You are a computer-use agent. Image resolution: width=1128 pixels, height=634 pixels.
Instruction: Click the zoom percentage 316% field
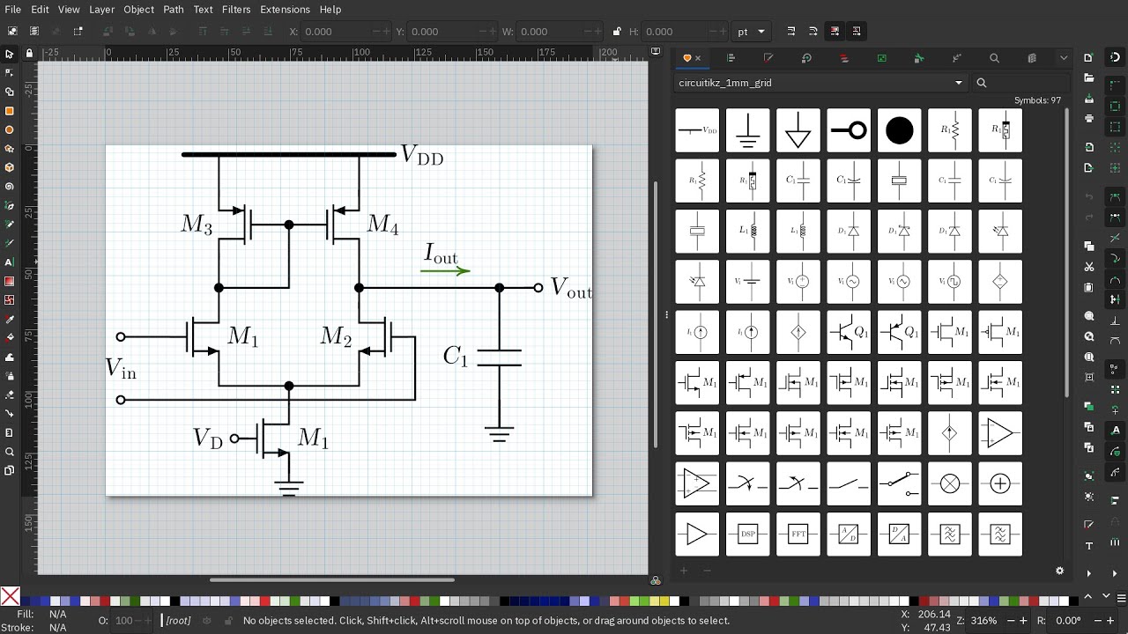pyautogui.click(x=983, y=621)
